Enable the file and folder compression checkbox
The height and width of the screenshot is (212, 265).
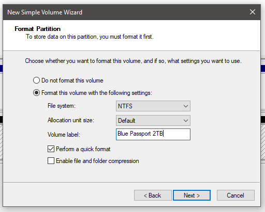pyautogui.click(x=51, y=161)
